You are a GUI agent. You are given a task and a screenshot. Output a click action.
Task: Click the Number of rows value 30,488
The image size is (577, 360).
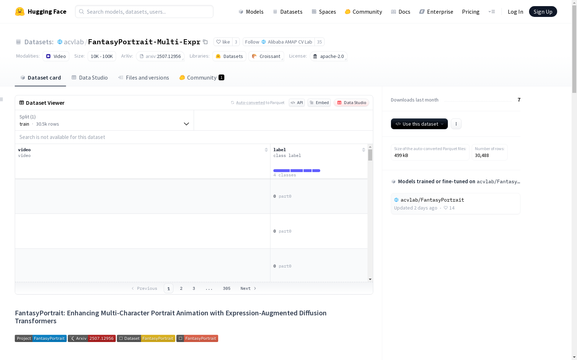(482, 156)
